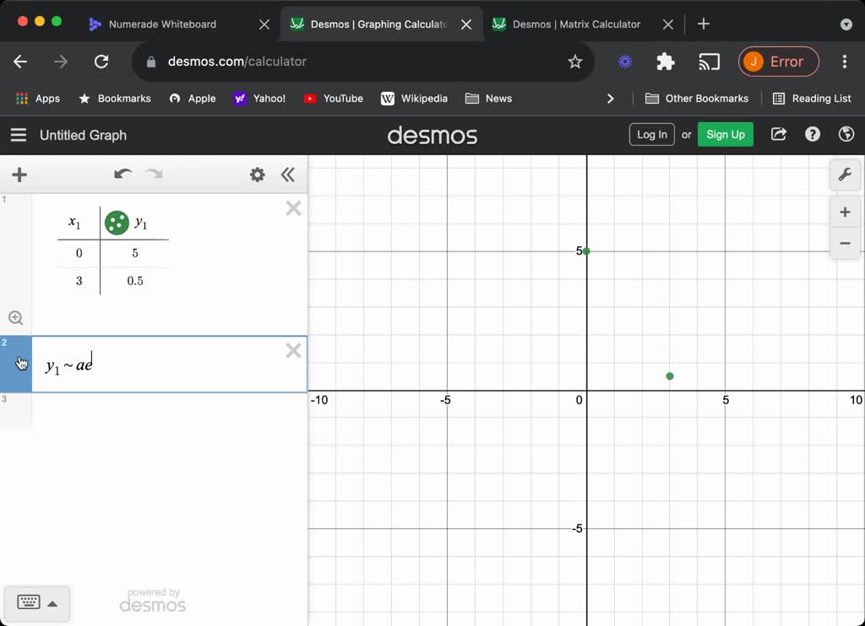Click the Log In button
This screenshot has width=865, height=626.
tap(651, 134)
